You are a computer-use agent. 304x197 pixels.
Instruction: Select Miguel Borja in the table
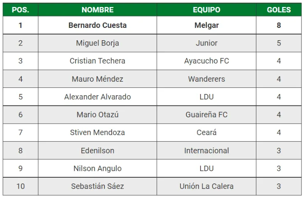coord(97,43)
